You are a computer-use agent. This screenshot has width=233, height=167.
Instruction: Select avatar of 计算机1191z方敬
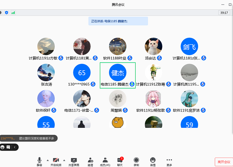(46, 46)
